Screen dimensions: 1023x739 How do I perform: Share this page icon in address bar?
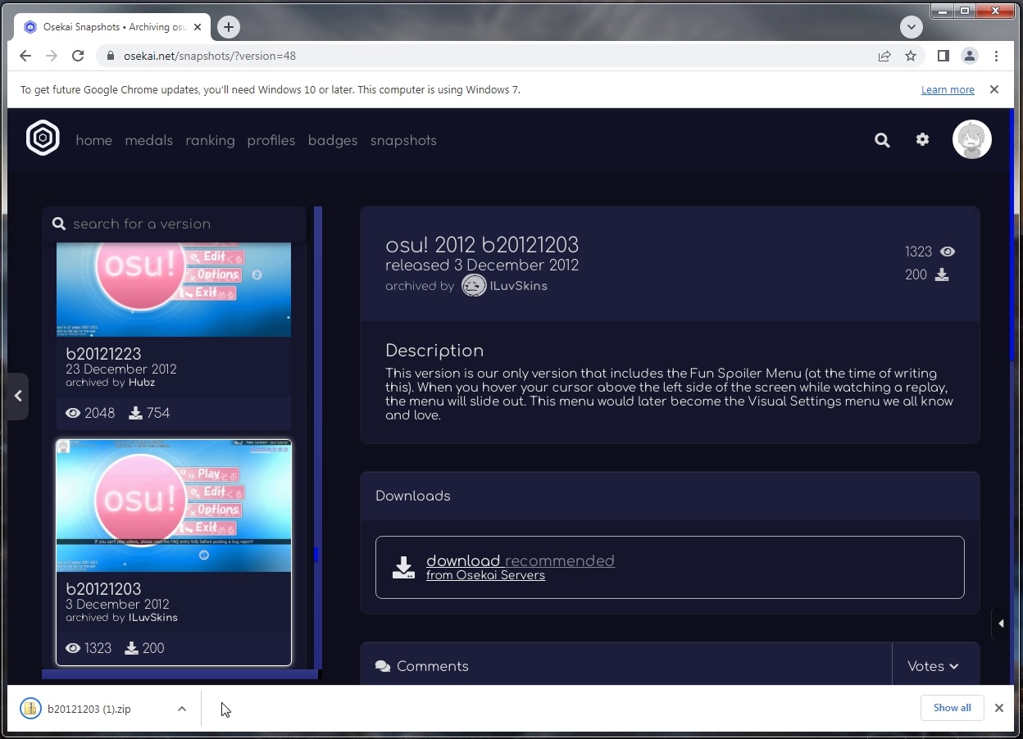tap(884, 56)
